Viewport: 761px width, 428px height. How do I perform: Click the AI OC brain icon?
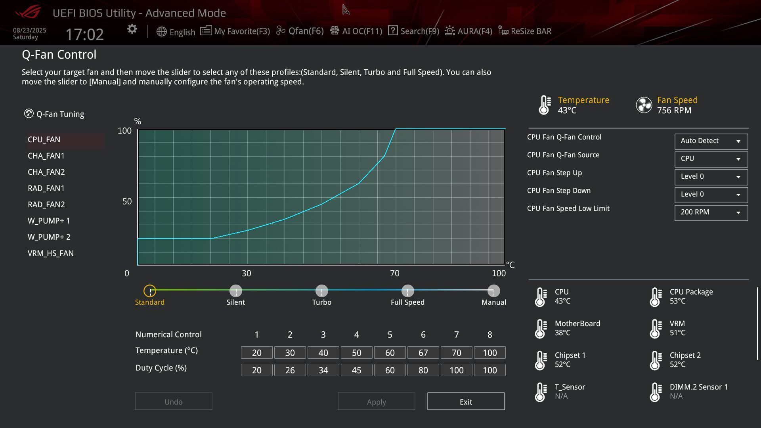coord(335,31)
